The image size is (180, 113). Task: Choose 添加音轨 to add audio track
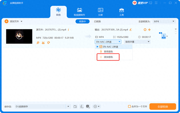[x=108, y=57]
